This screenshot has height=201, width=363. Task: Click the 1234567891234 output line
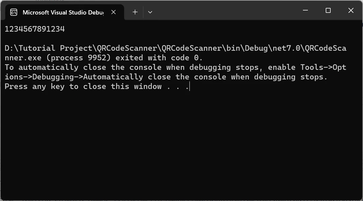coord(35,29)
